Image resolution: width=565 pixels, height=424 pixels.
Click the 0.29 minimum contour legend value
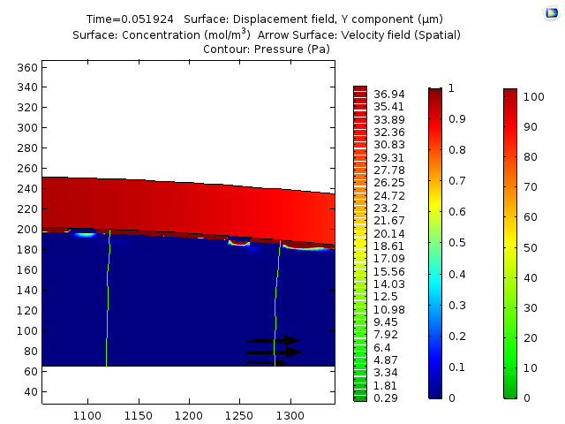point(385,398)
